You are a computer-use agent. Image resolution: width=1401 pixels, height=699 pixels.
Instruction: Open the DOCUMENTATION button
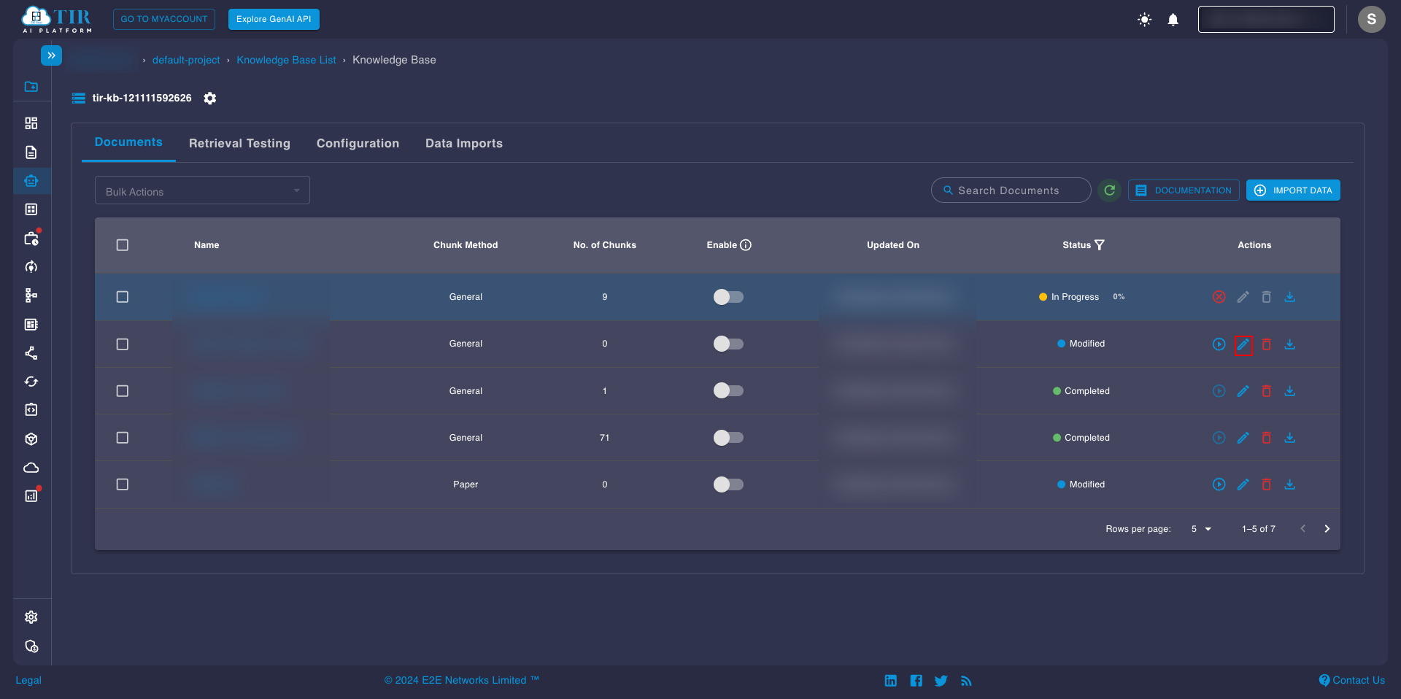click(1184, 190)
